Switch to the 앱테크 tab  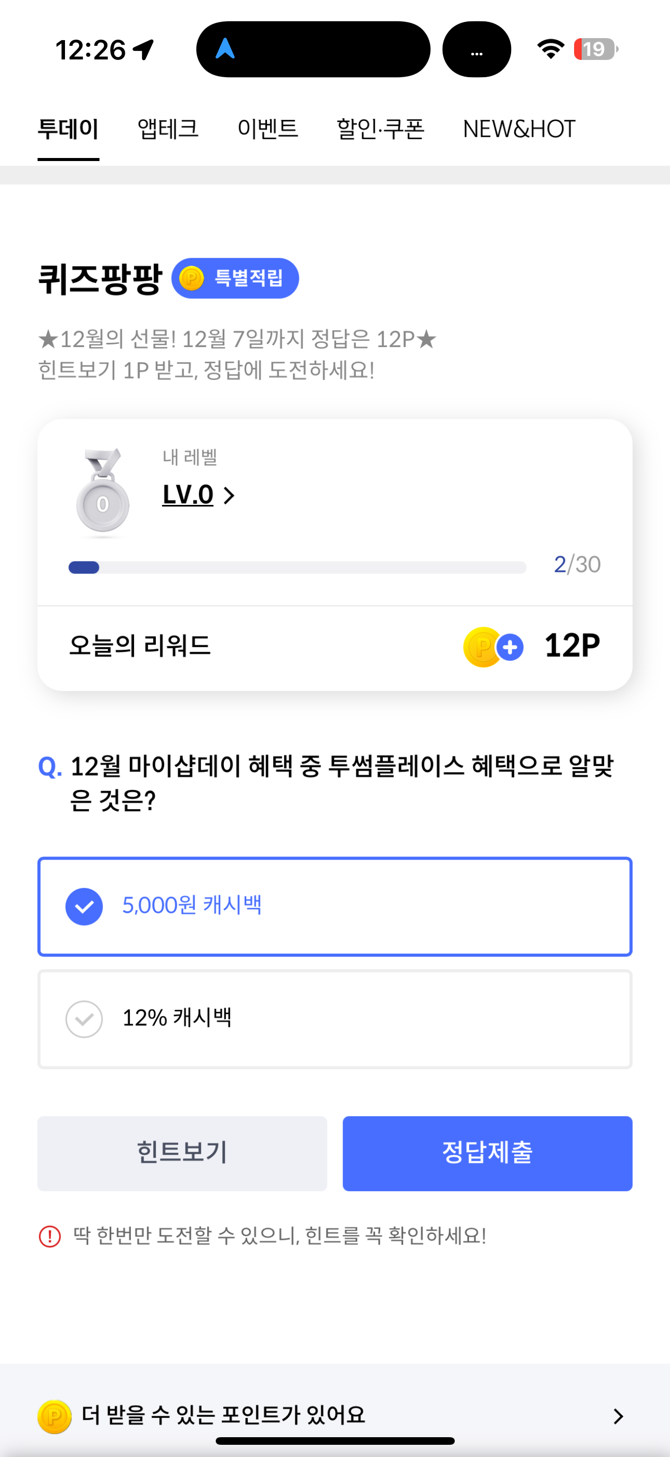click(x=169, y=130)
